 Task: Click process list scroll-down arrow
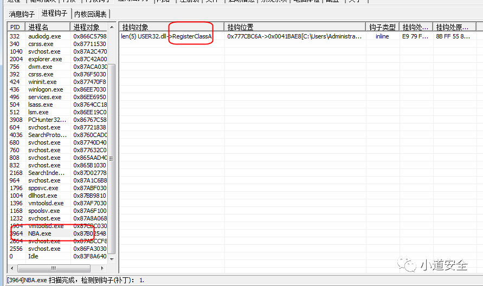tap(112, 259)
